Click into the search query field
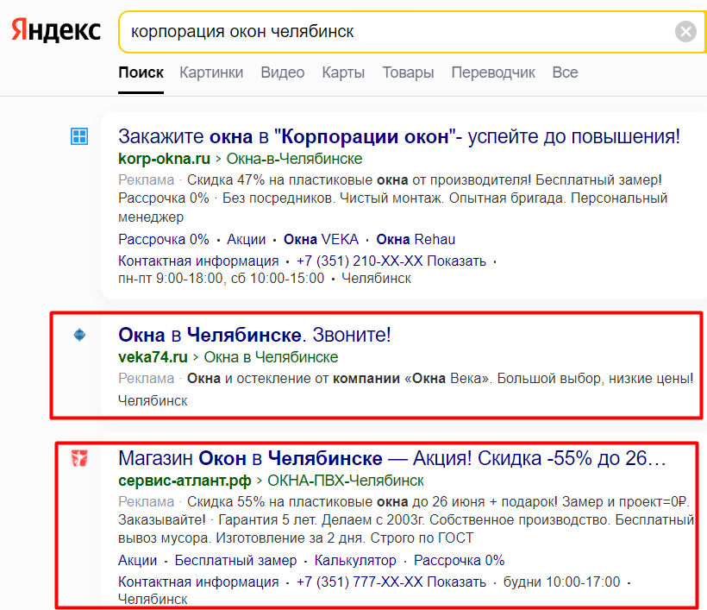707x610 pixels. point(388,32)
